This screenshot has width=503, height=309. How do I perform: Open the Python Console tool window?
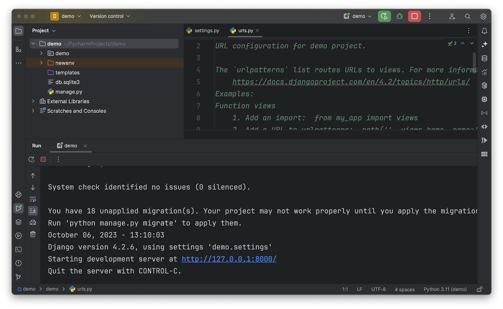pyautogui.click(x=19, y=195)
